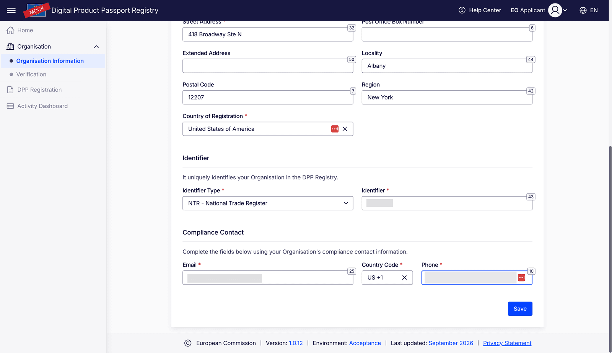Screen dimensions: 612x353
Task: Open the Help Center link
Action: tap(485, 10)
